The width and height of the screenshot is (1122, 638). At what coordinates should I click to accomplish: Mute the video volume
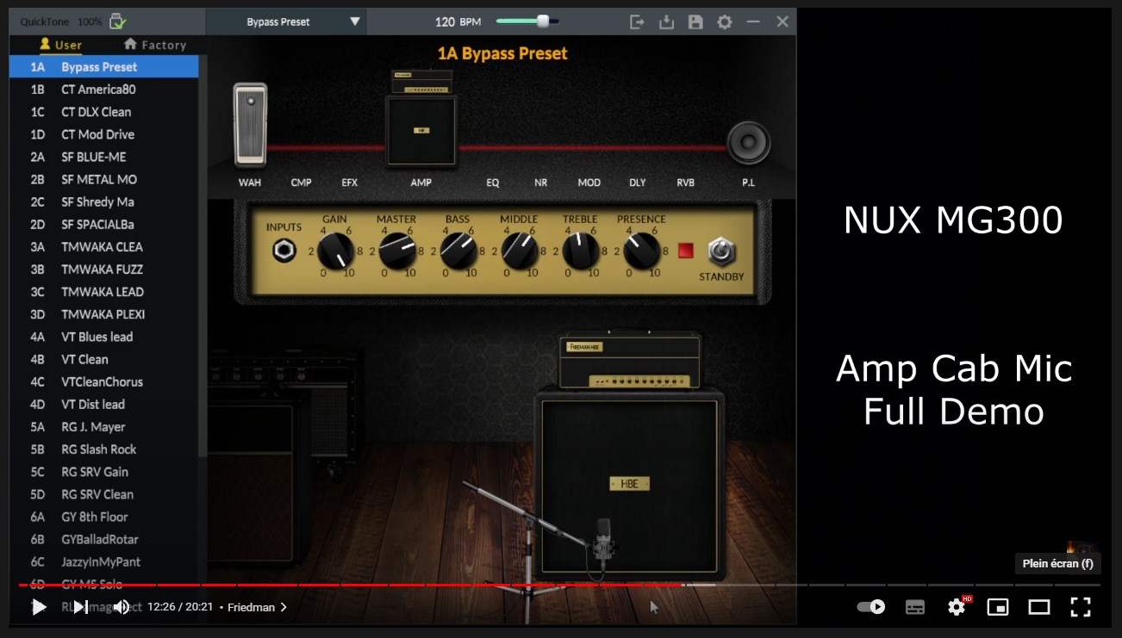(122, 607)
